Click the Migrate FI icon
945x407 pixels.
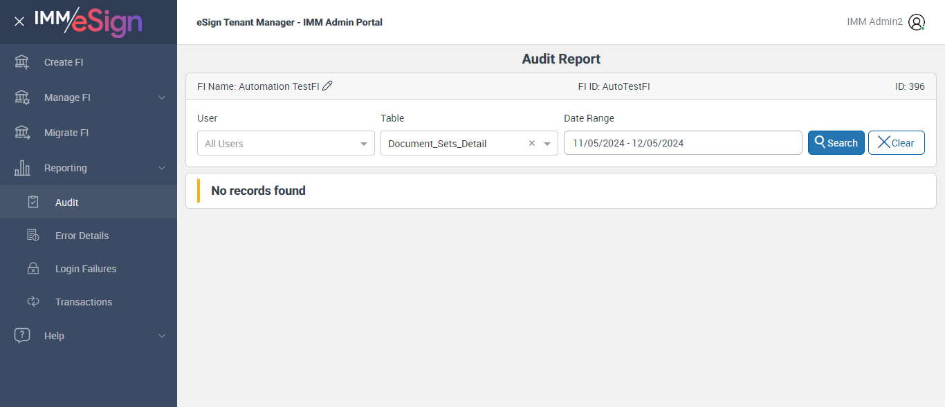[x=22, y=133]
